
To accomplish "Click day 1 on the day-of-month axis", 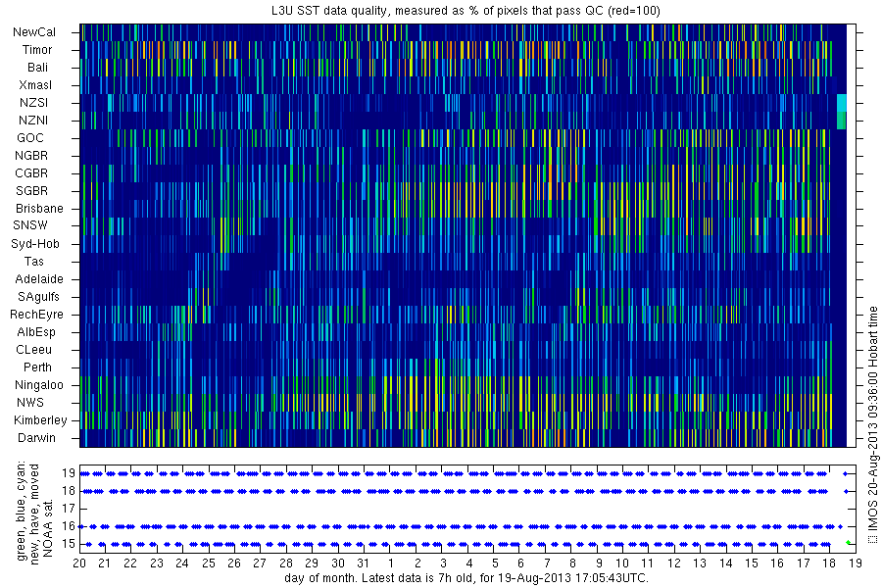I will point(391,563).
